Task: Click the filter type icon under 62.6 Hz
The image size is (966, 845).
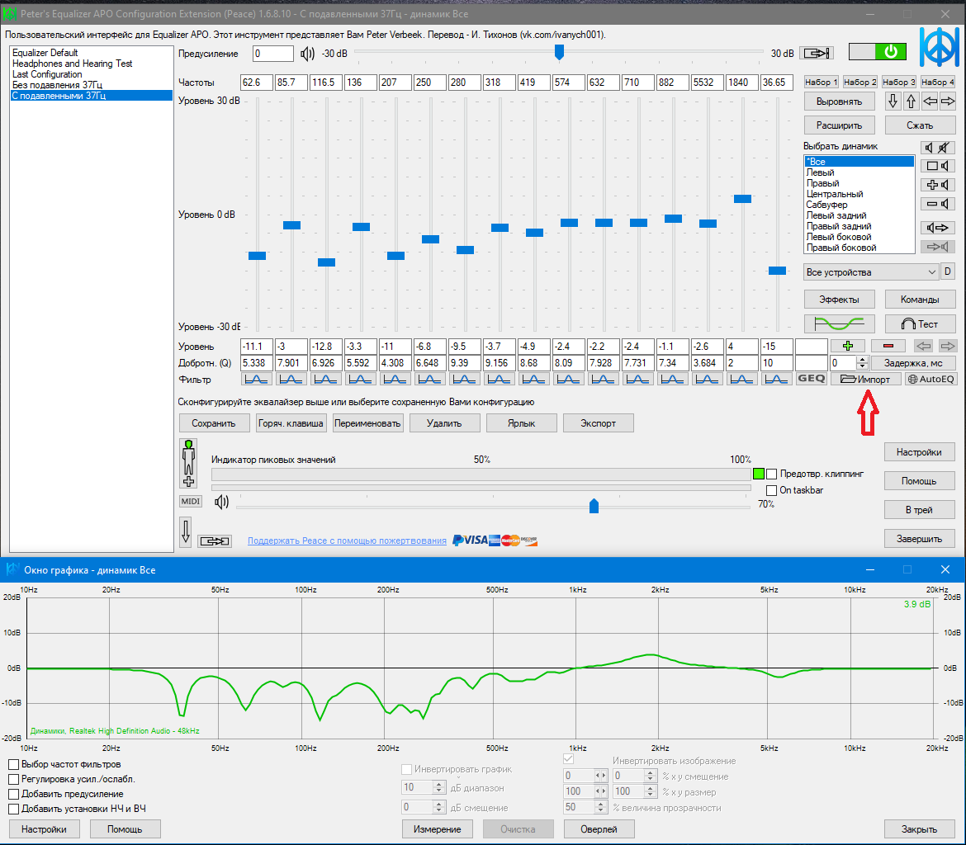Action: [257, 379]
